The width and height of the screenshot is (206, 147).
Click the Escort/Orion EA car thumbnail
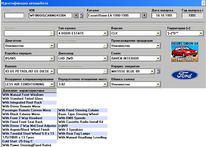185,52
